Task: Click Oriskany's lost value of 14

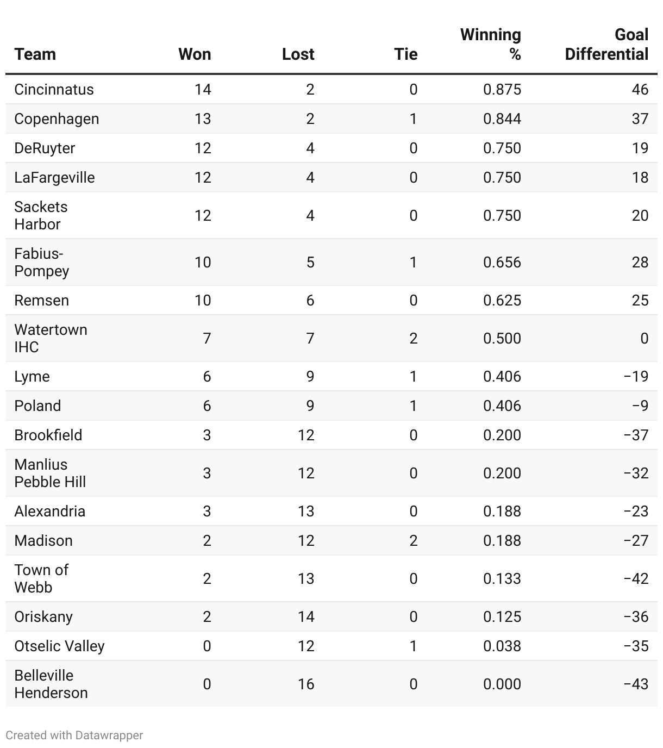Action: 306,616
